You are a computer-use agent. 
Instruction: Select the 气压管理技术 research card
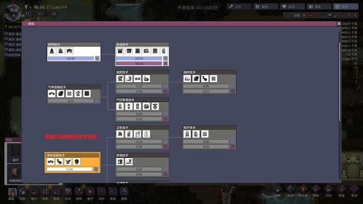pos(142,110)
